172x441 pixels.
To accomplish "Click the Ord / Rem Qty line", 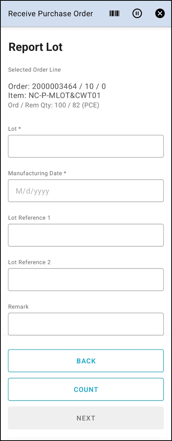I will [54, 105].
